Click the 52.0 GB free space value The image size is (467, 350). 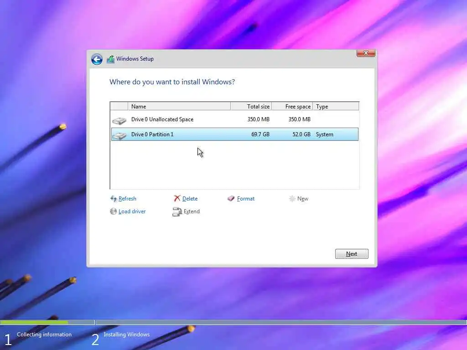click(x=301, y=134)
